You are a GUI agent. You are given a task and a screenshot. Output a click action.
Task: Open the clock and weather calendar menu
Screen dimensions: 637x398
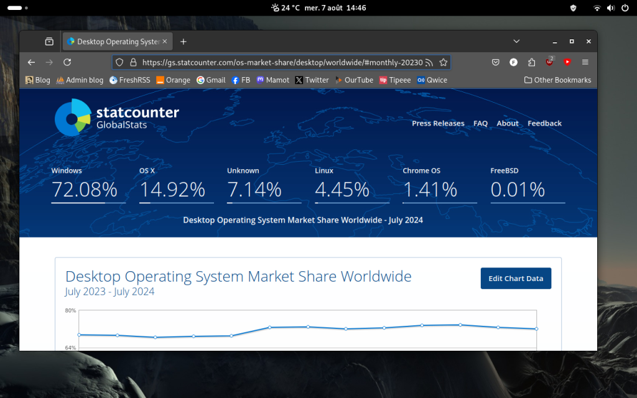318,7
